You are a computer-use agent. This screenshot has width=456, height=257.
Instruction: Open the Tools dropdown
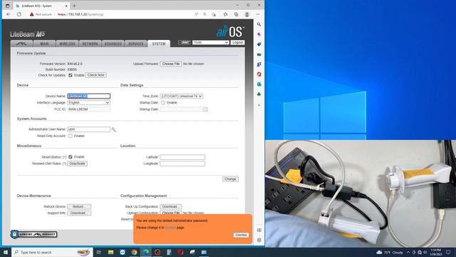[x=211, y=43]
